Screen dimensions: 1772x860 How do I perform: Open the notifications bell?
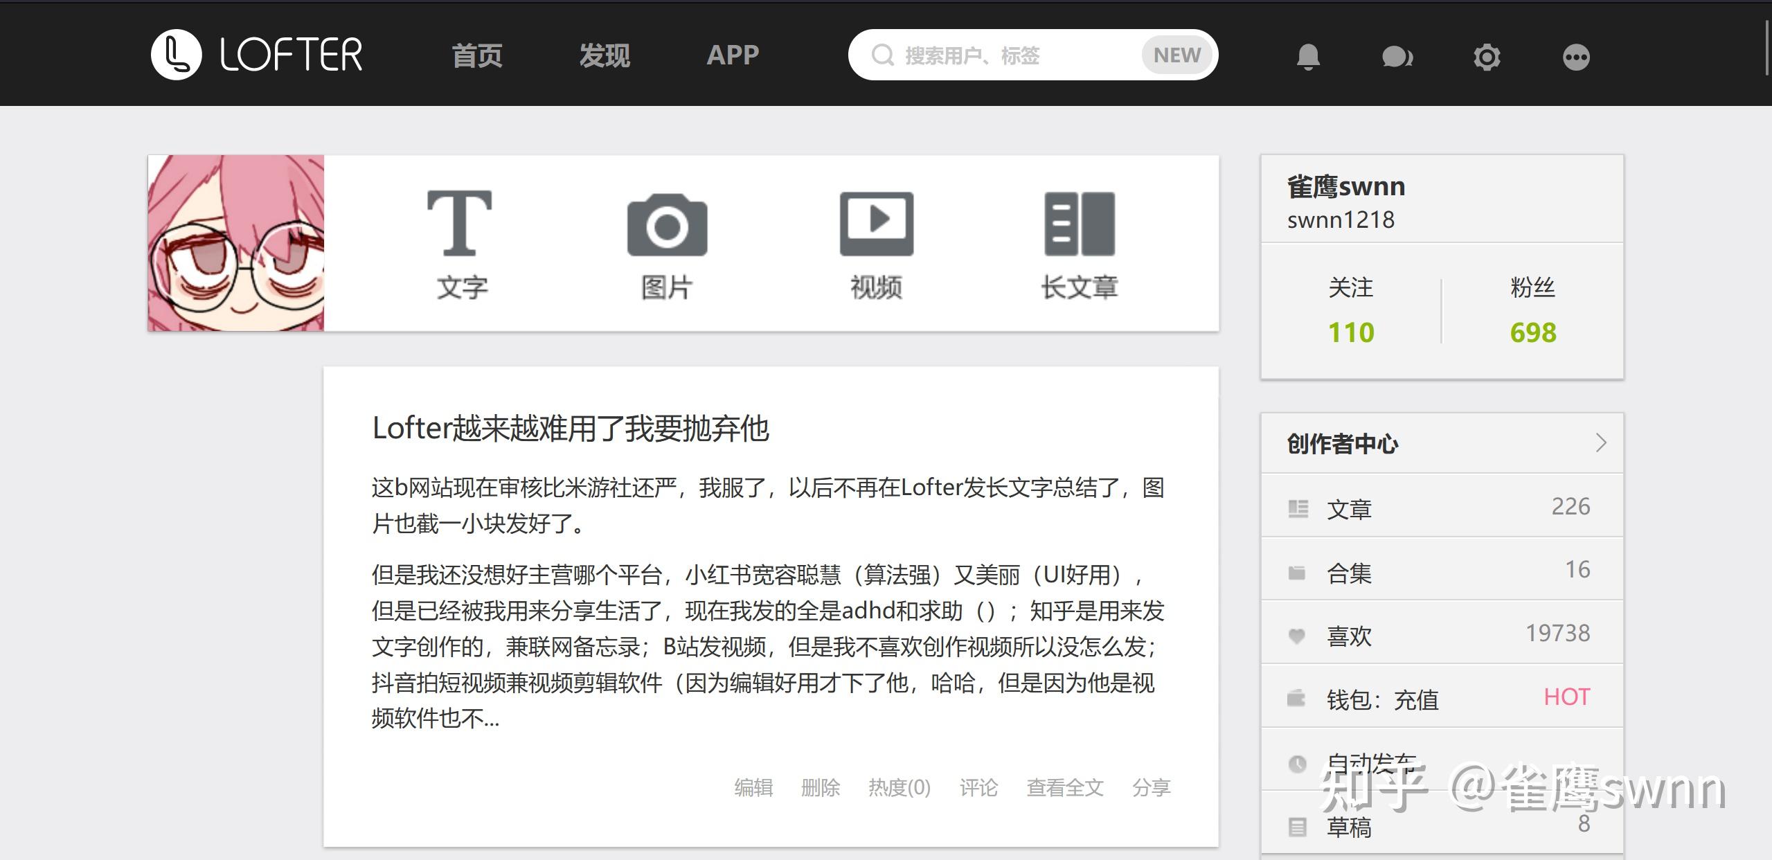pyautogui.click(x=1308, y=55)
